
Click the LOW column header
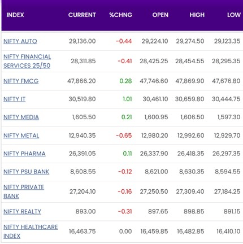pos(234,15)
